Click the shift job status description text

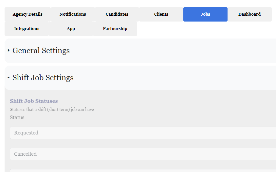point(52,110)
